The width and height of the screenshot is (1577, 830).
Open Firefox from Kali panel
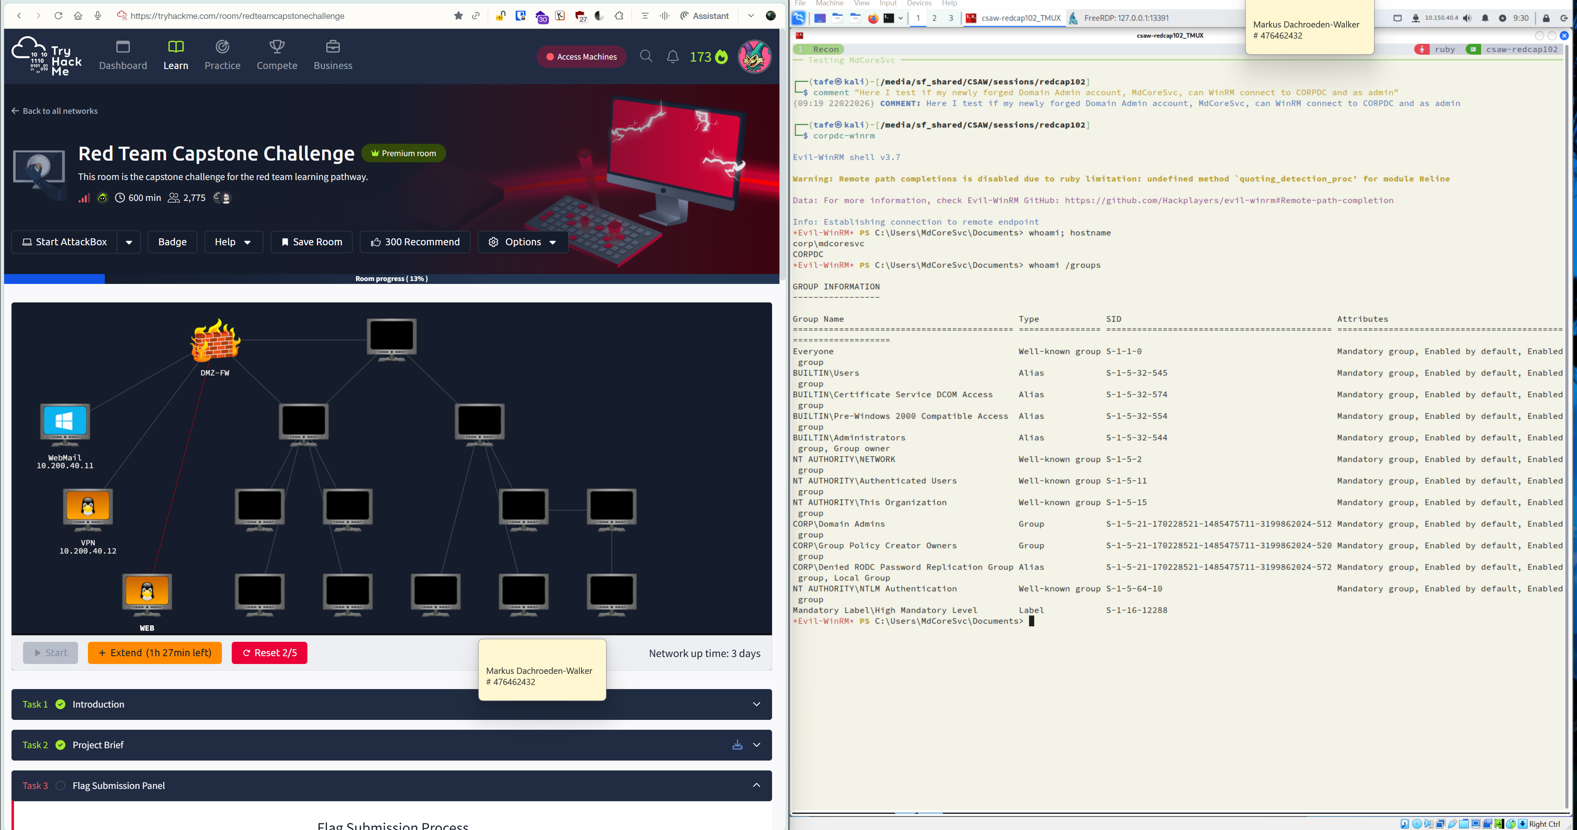(x=873, y=18)
